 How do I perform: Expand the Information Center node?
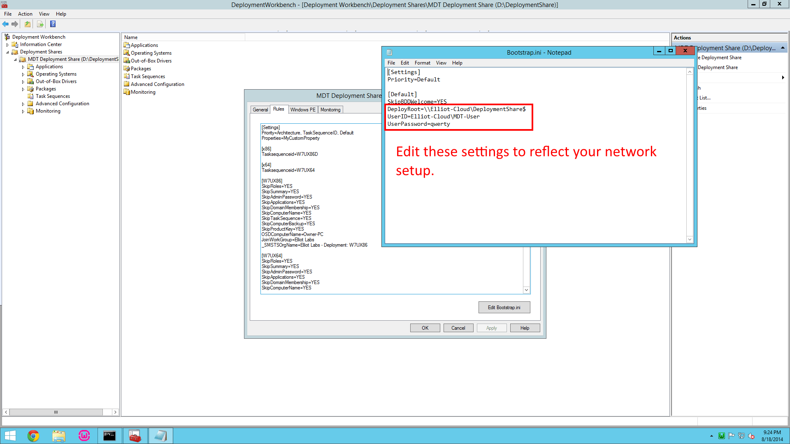pos(8,44)
